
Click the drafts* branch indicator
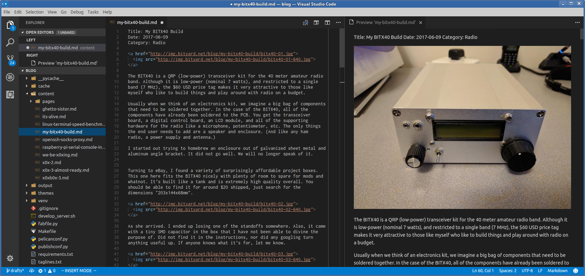15,271
